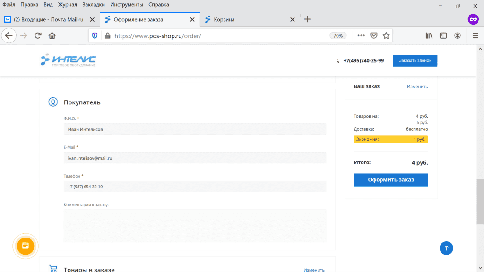Toggle the browser sidebar icon
This screenshot has width=484, height=272.
443,35
